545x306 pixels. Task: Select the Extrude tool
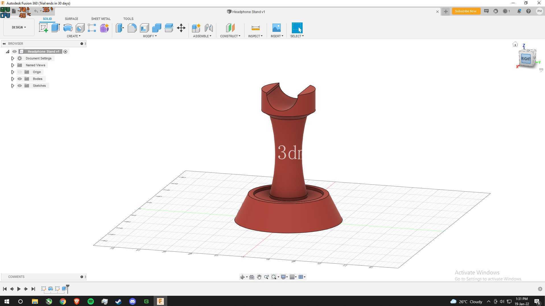pyautogui.click(x=55, y=28)
